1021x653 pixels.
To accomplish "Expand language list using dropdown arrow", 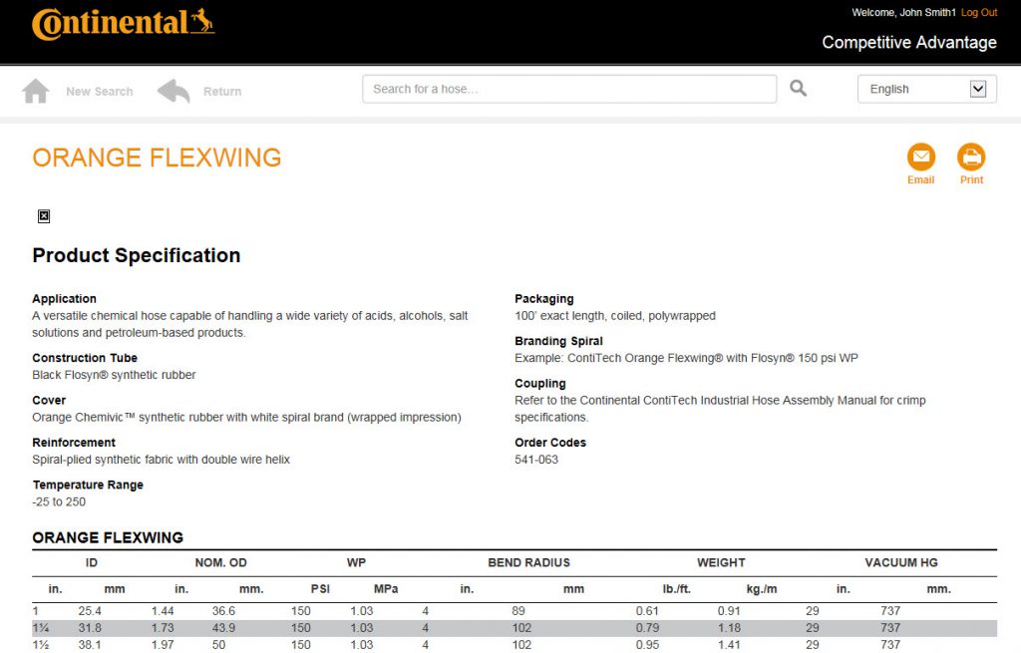I will [x=977, y=89].
